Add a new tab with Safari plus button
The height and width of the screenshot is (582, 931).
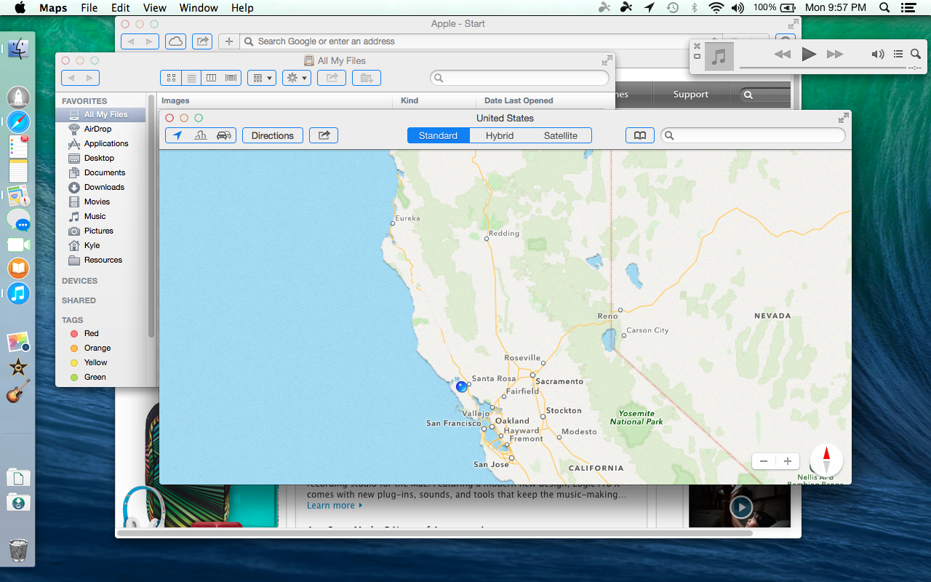pyautogui.click(x=228, y=41)
